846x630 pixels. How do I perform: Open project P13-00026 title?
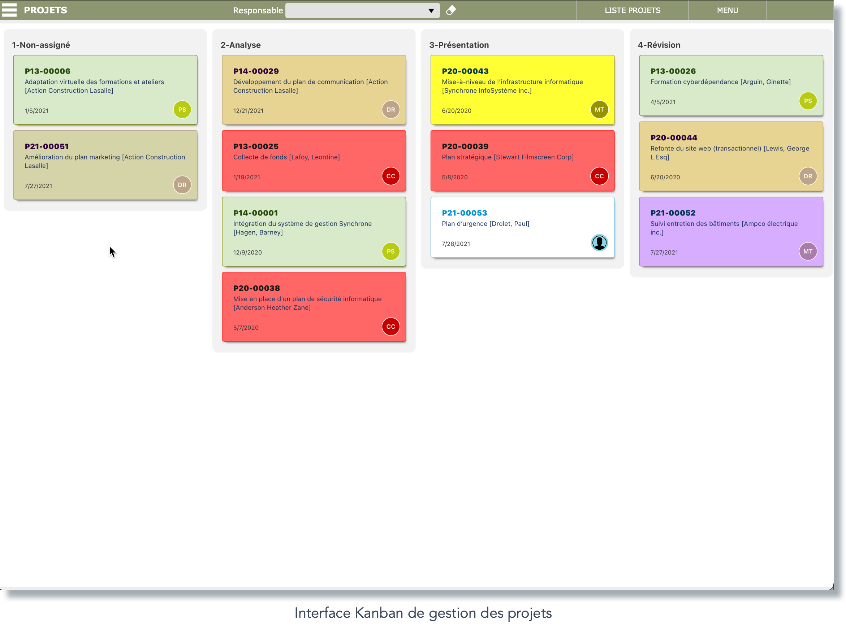click(673, 71)
